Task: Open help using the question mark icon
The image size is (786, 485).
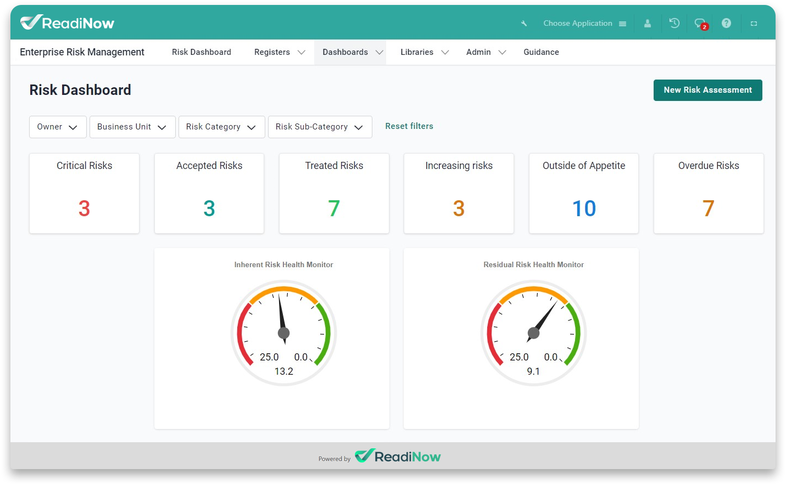Action: click(x=726, y=23)
